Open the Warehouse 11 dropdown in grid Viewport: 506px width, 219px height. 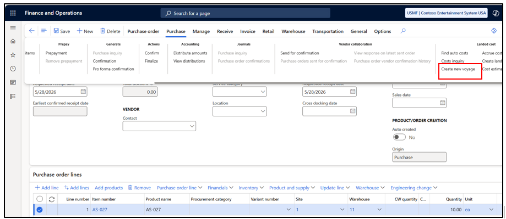[x=379, y=210]
